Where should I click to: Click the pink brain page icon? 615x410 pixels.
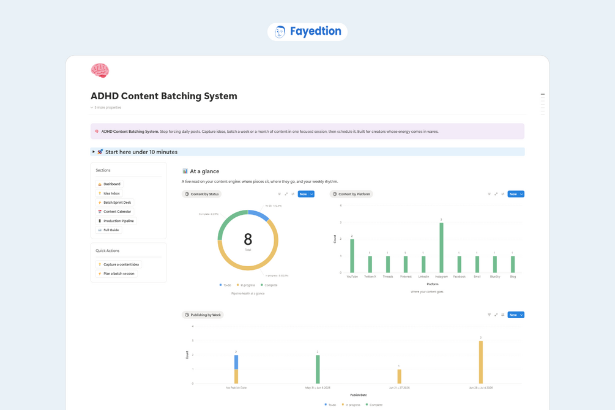click(x=100, y=70)
